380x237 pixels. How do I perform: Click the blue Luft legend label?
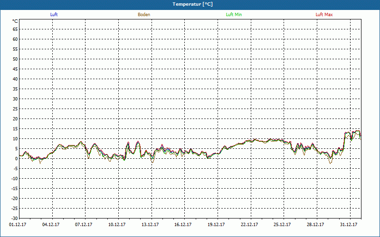point(54,15)
